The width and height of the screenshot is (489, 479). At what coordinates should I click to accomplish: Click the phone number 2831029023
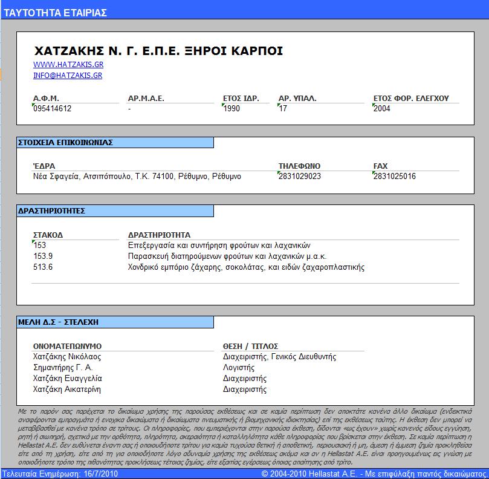tap(300, 177)
